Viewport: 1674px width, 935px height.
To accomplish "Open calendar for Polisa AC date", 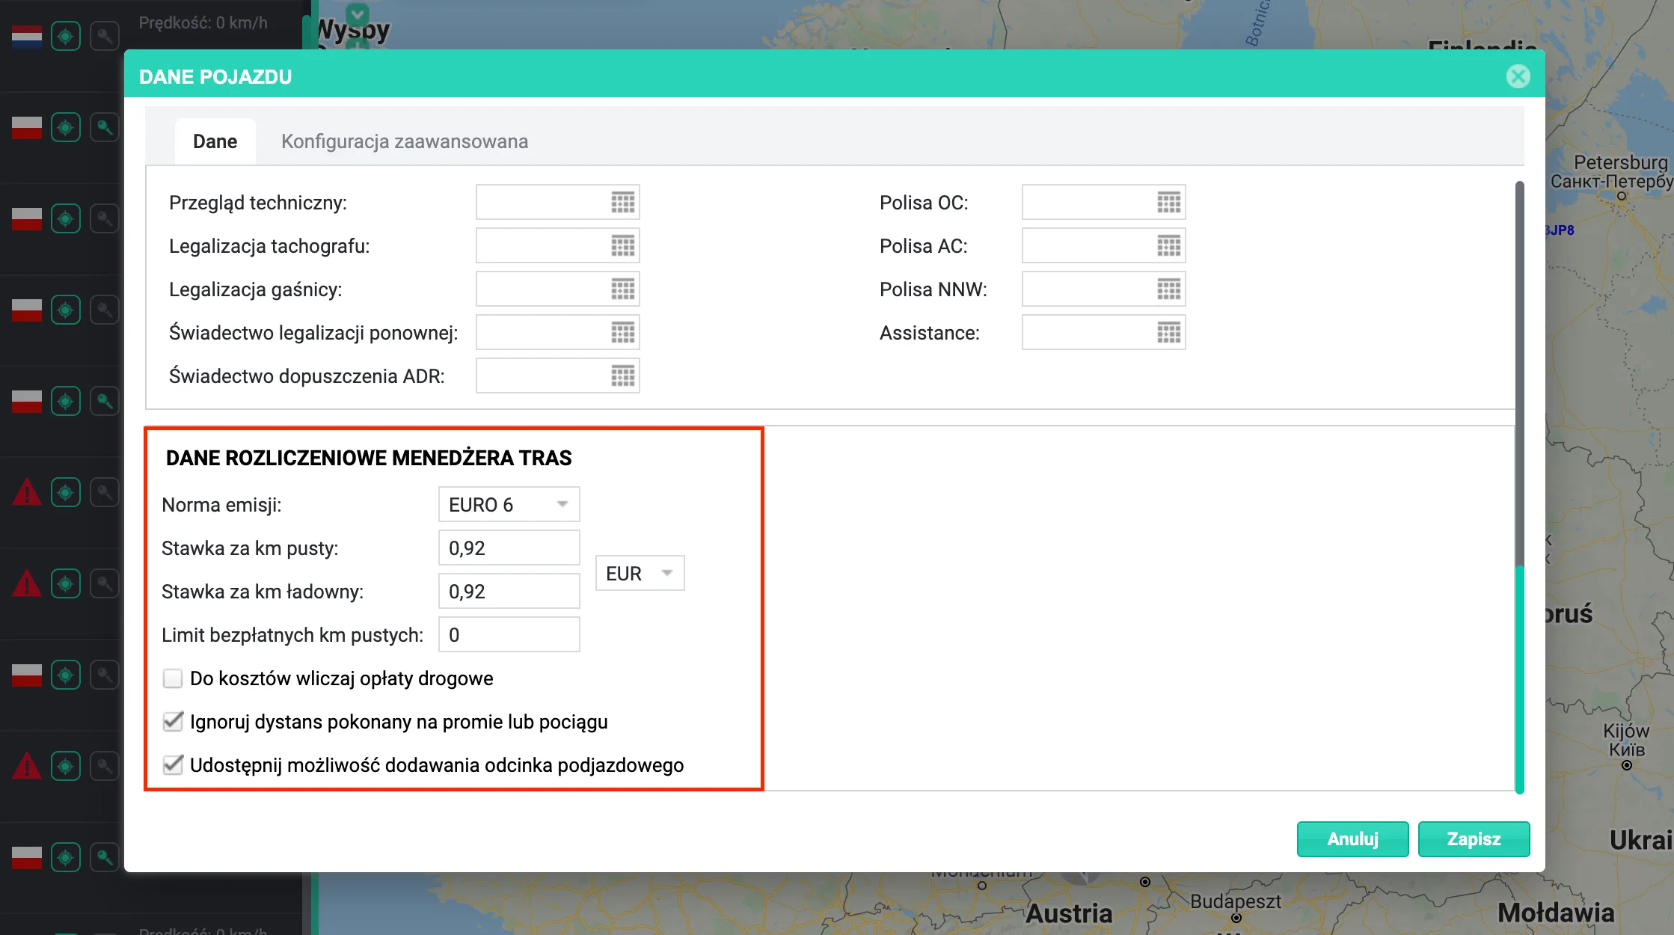I will pyautogui.click(x=1168, y=245).
